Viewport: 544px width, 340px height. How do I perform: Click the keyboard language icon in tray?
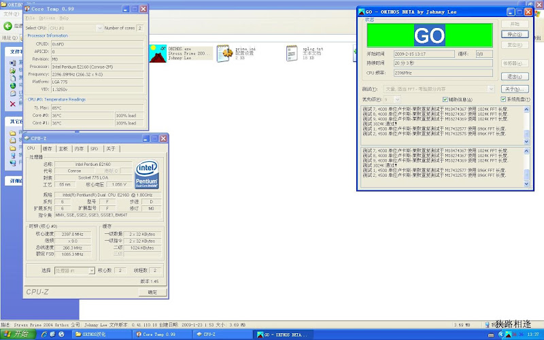pos(491,335)
